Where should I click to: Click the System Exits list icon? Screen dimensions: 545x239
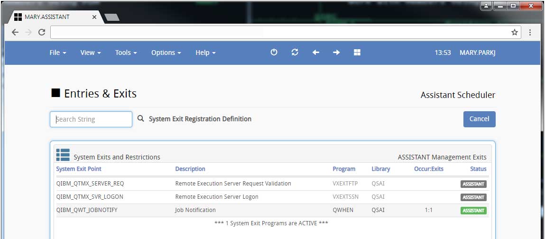pyautogui.click(x=63, y=155)
